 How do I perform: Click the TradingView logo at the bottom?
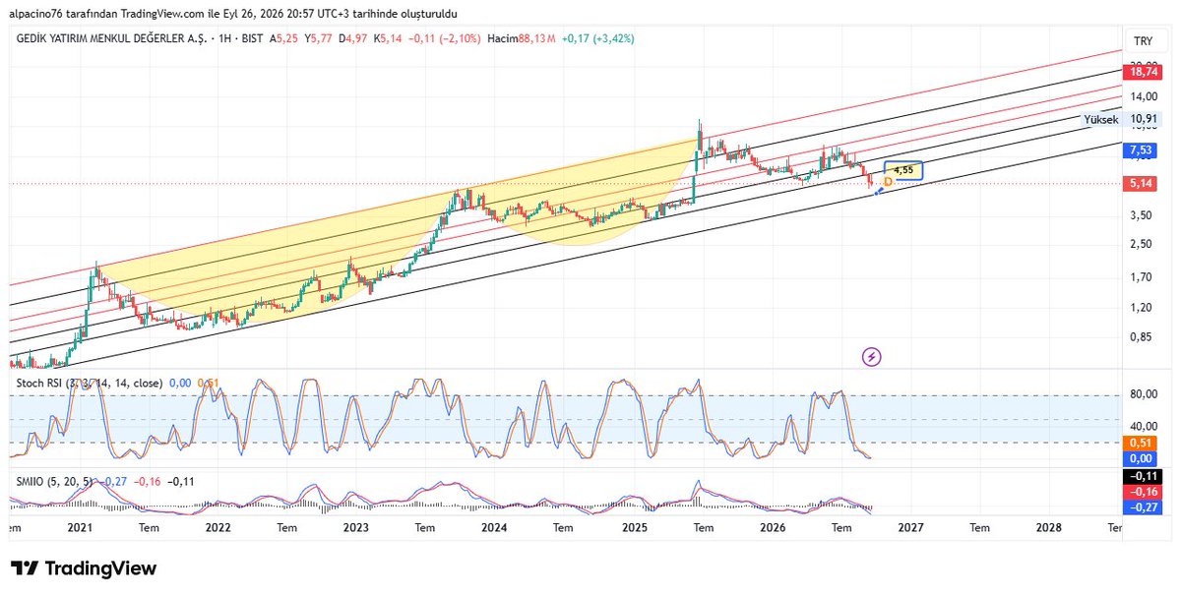pos(84,568)
